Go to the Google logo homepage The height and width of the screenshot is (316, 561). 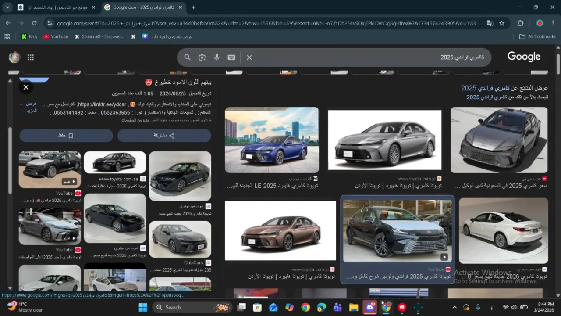point(524,57)
